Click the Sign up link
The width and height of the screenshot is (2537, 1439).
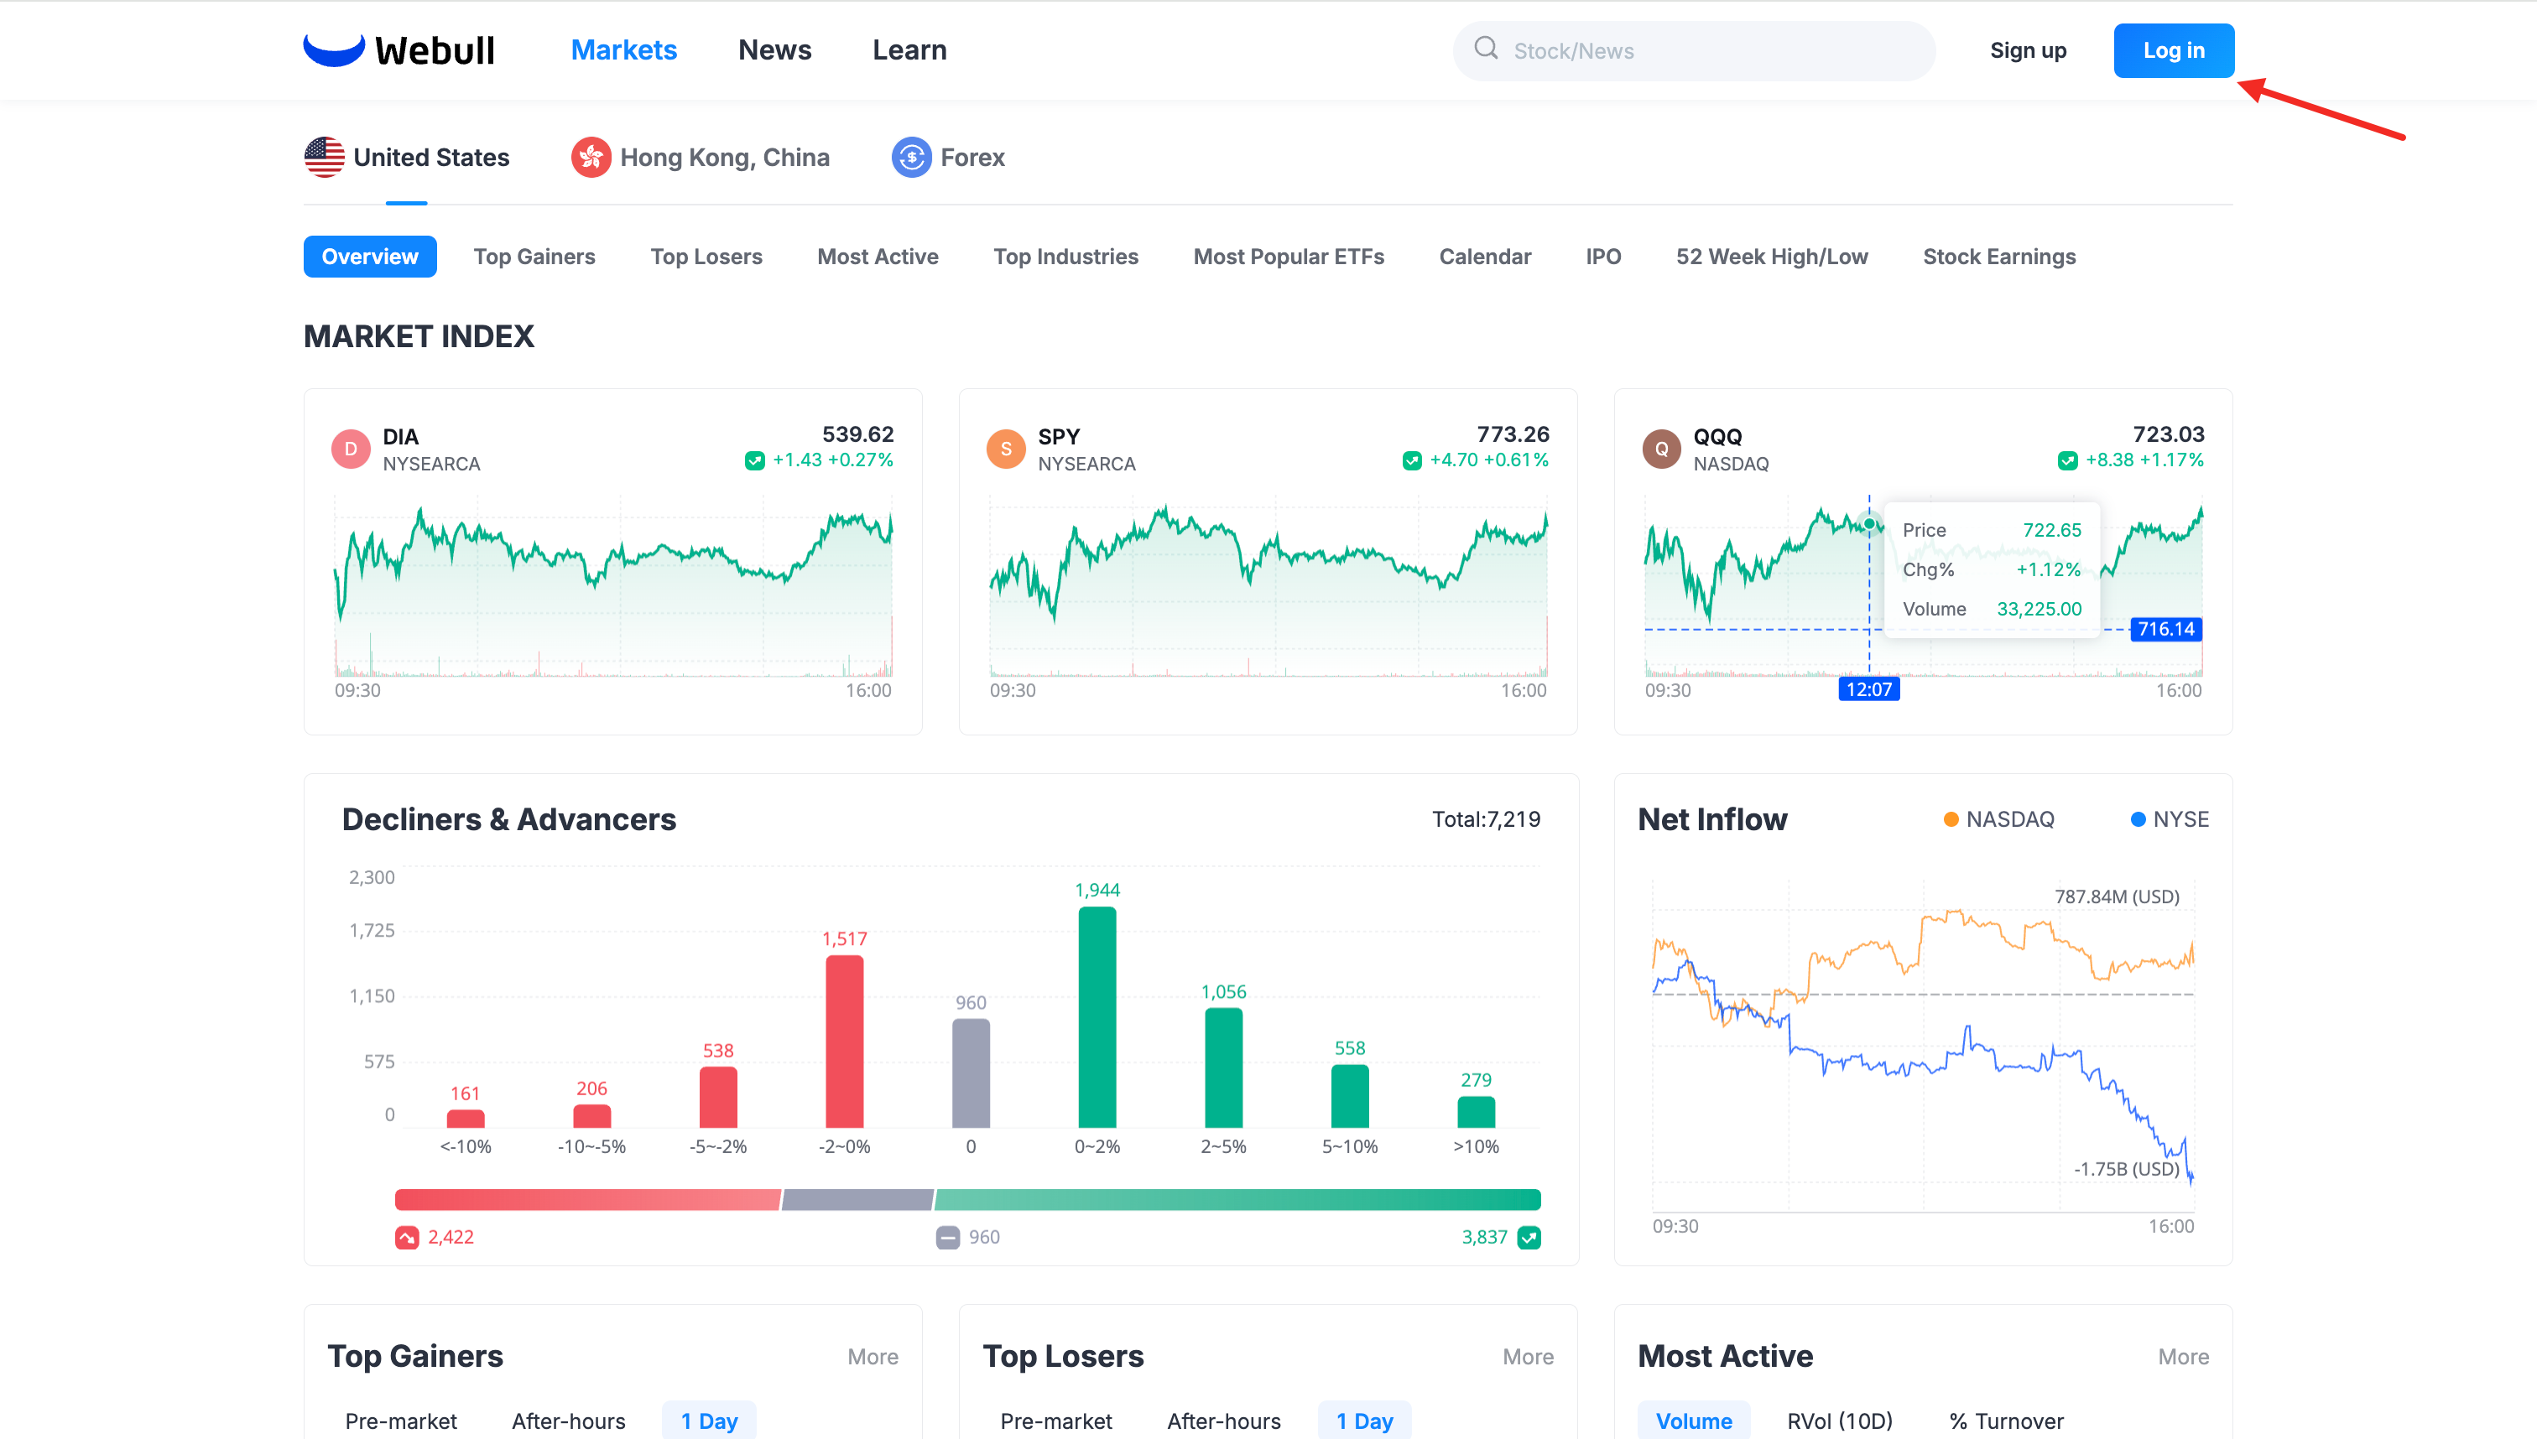coord(2028,50)
